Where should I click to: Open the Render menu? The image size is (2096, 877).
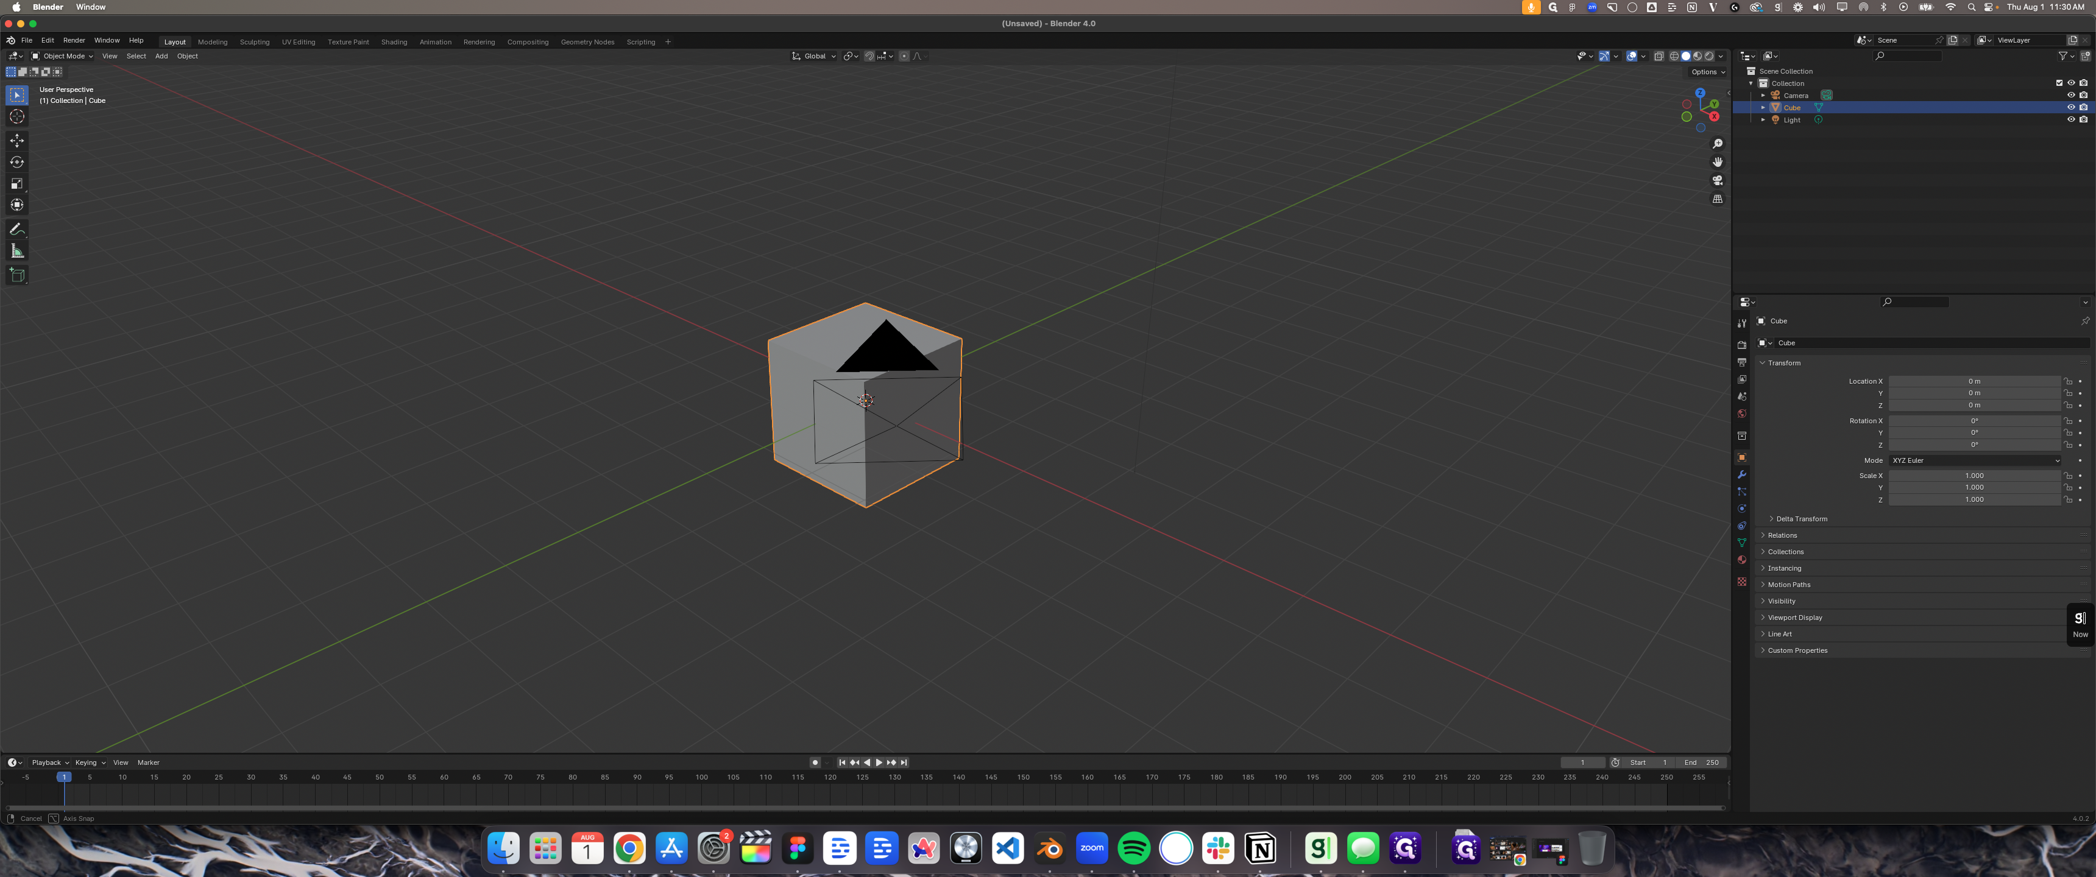pos(74,40)
